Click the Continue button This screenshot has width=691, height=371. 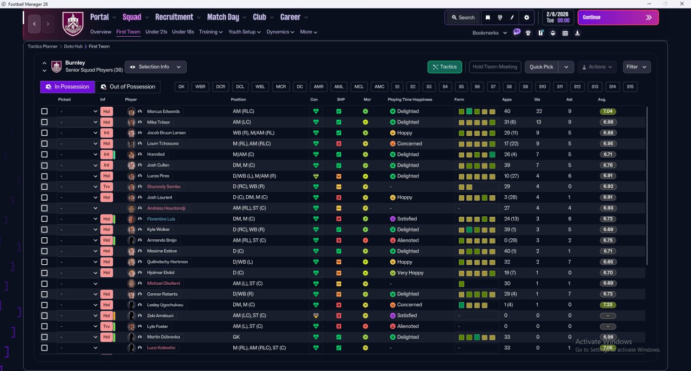tap(618, 17)
